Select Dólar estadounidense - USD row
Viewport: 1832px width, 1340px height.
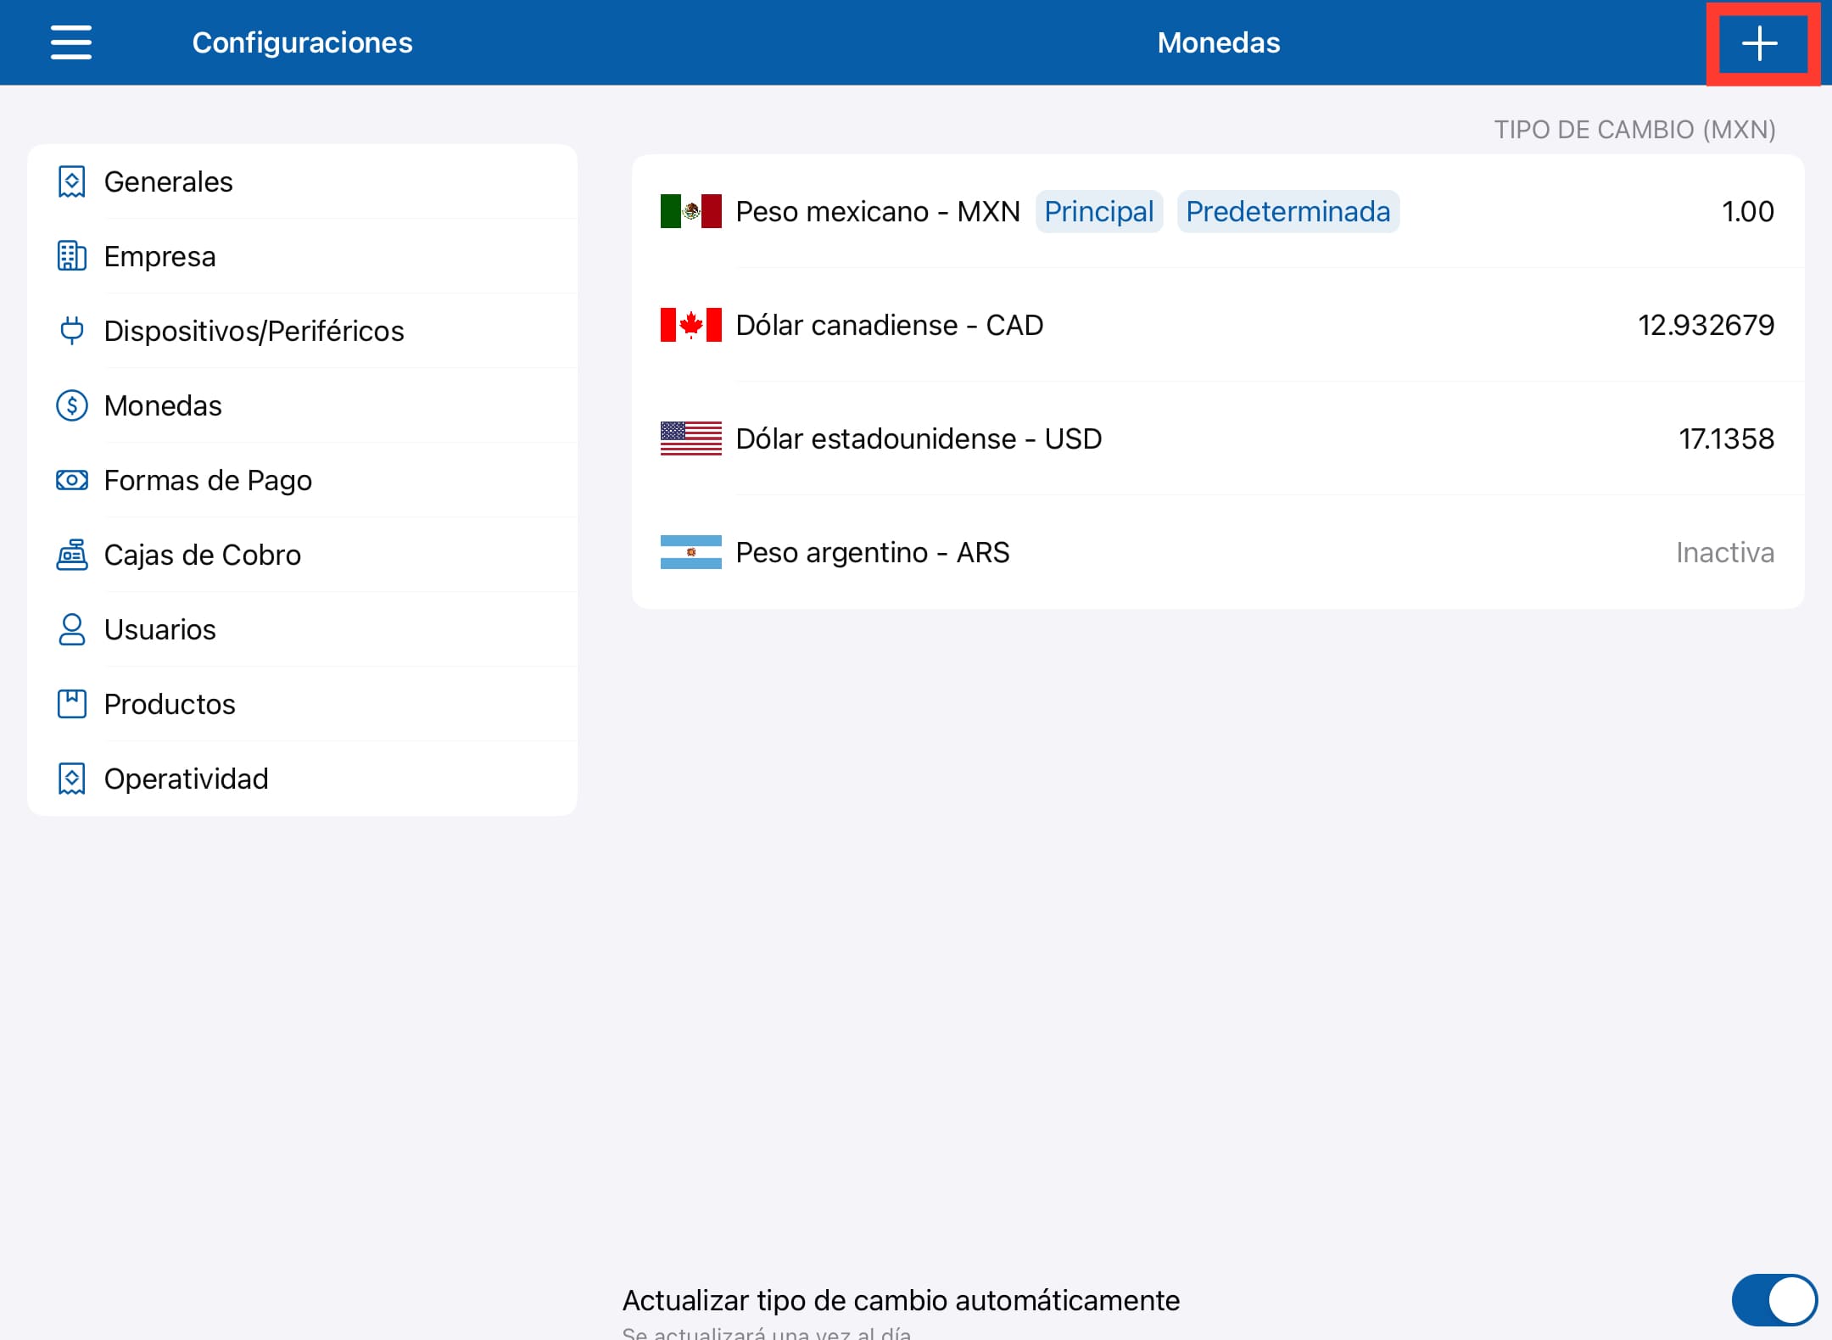(x=1218, y=438)
